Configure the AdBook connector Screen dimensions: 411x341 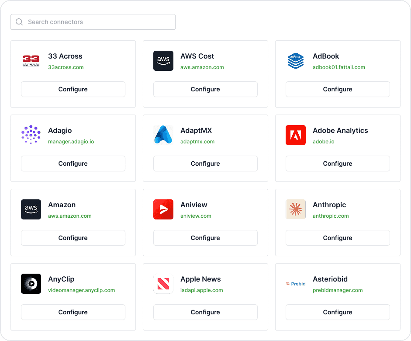pyautogui.click(x=338, y=89)
